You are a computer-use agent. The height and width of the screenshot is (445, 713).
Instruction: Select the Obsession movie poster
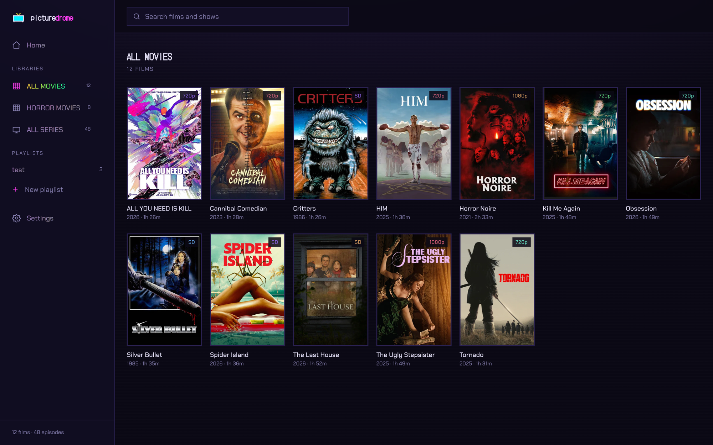(x=663, y=143)
